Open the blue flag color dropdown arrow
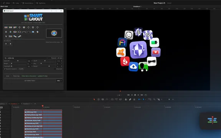This screenshot has height=138, width=221. (x=141, y=99)
